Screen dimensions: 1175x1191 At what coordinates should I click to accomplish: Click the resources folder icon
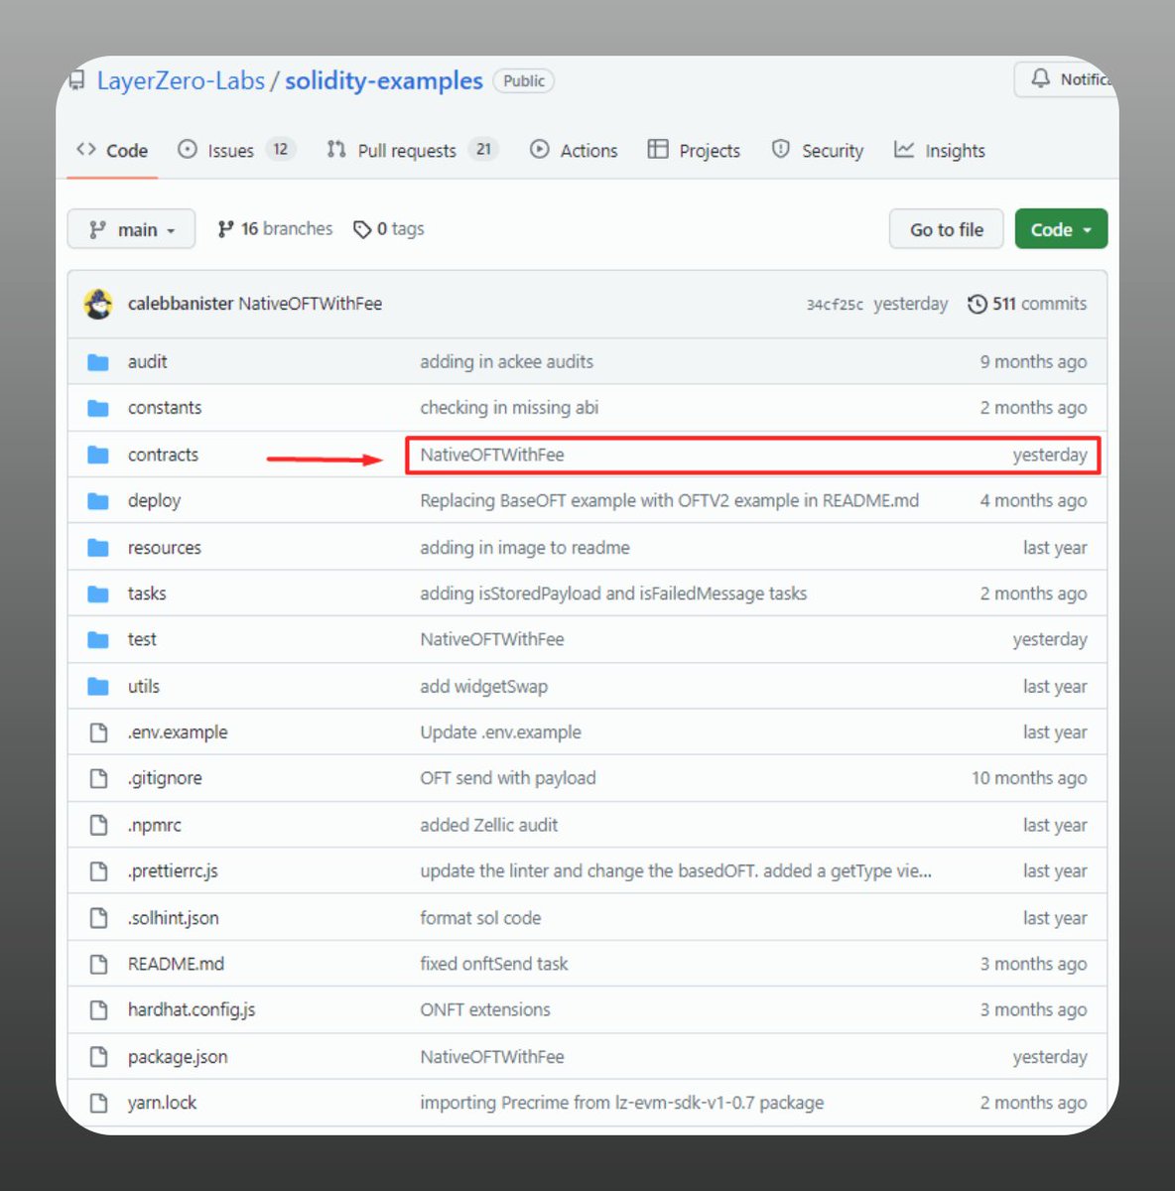coord(98,548)
